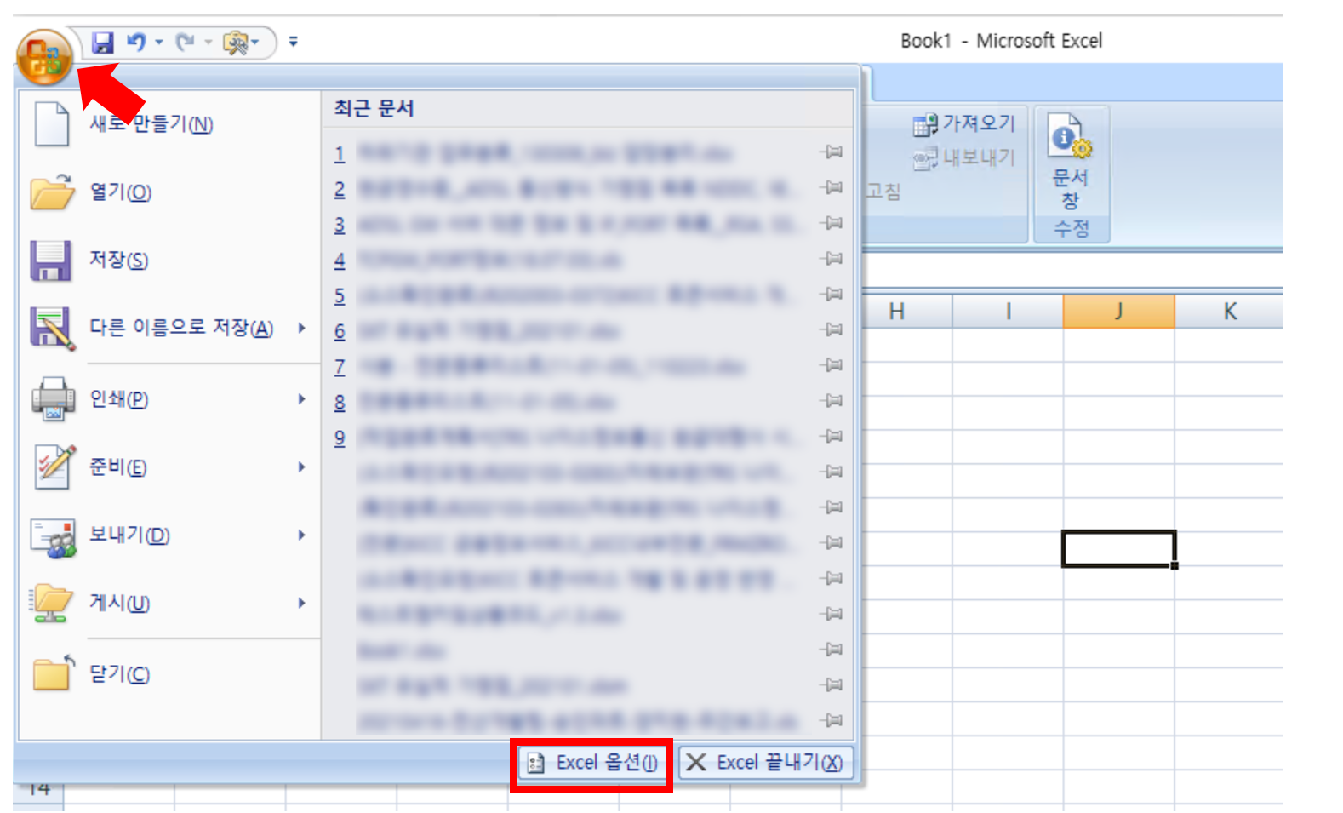
Task: Click the tools icon in Quick Access Toolbar
Action: pyautogui.click(x=236, y=42)
